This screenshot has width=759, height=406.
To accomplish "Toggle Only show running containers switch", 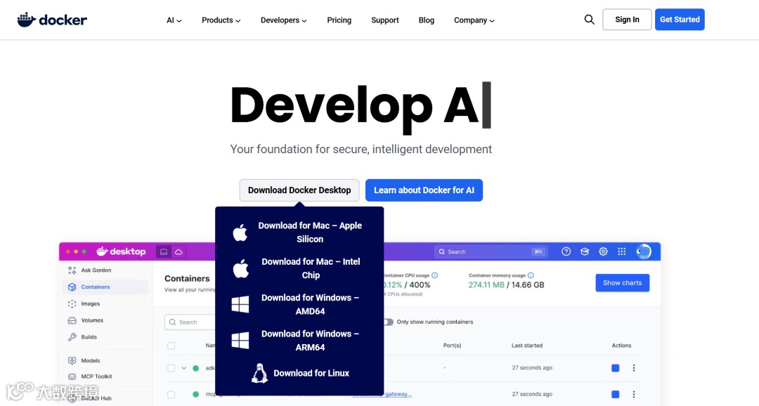I will coord(389,322).
